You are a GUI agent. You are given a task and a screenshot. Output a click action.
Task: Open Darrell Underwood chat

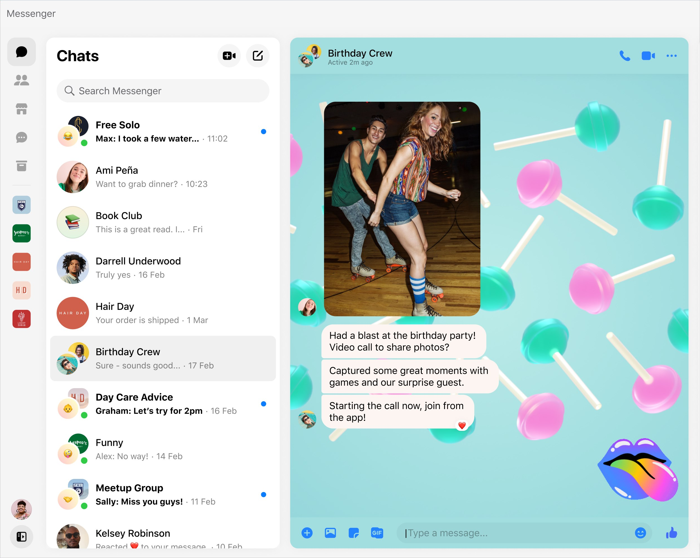[x=163, y=268]
